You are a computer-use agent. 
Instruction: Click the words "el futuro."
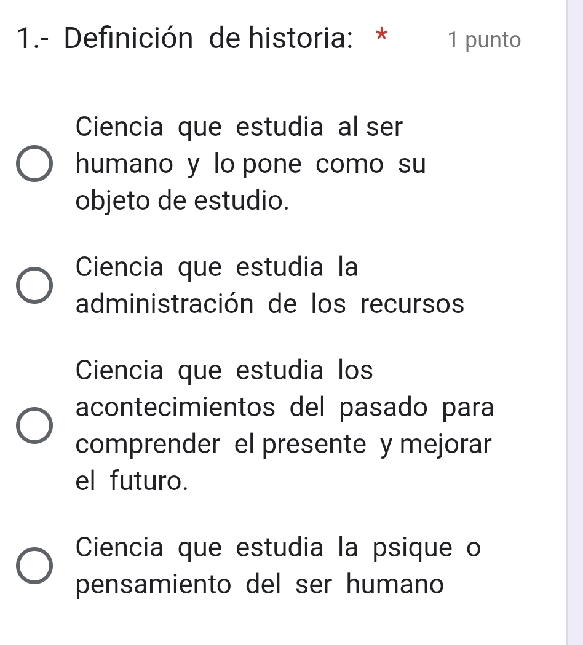point(132,480)
